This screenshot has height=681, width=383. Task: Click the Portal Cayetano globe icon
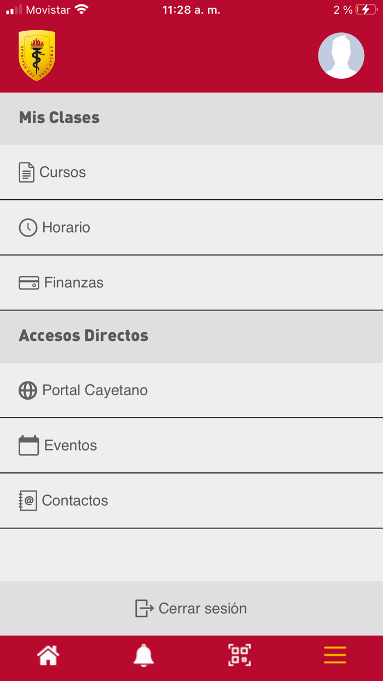point(28,390)
